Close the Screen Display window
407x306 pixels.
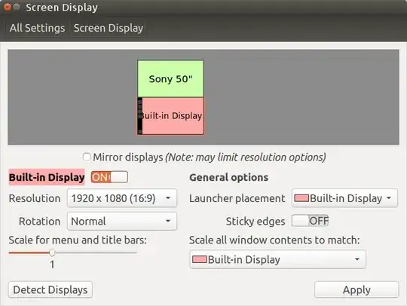8,7
